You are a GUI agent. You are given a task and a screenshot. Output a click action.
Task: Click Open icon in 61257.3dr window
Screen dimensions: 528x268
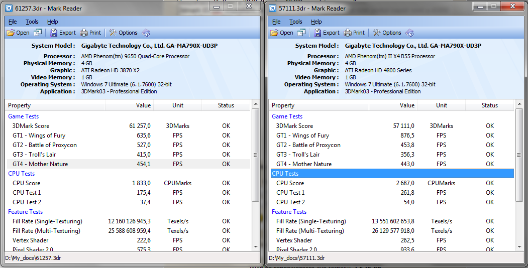pos(11,33)
